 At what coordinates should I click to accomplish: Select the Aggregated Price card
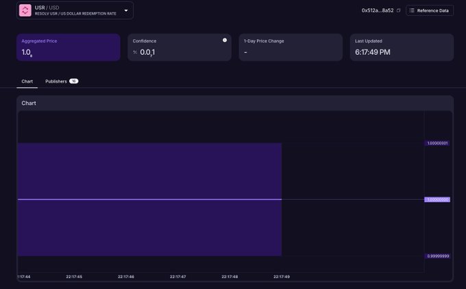[69, 47]
